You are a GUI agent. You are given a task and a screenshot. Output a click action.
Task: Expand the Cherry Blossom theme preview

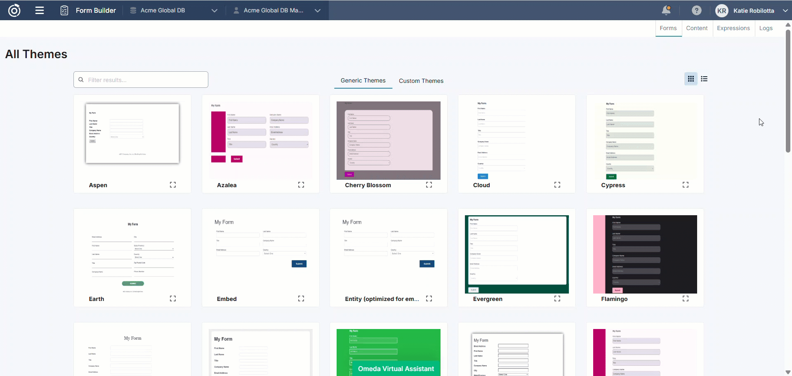(x=429, y=185)
